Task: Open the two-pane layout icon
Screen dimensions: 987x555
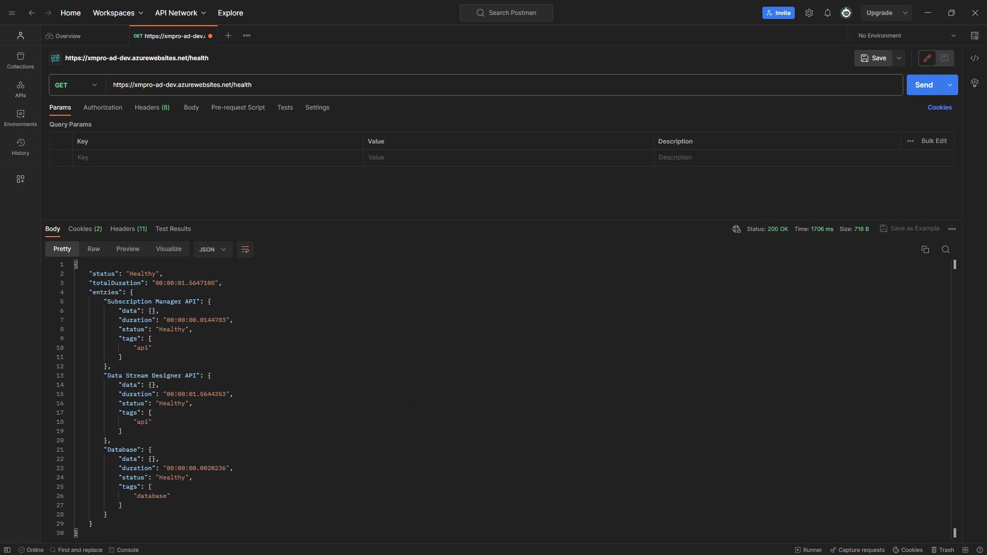Action: (965, 550)
